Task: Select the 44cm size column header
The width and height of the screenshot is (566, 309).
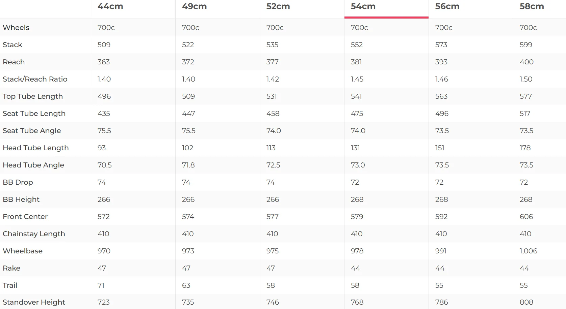Action: (110, 6)
